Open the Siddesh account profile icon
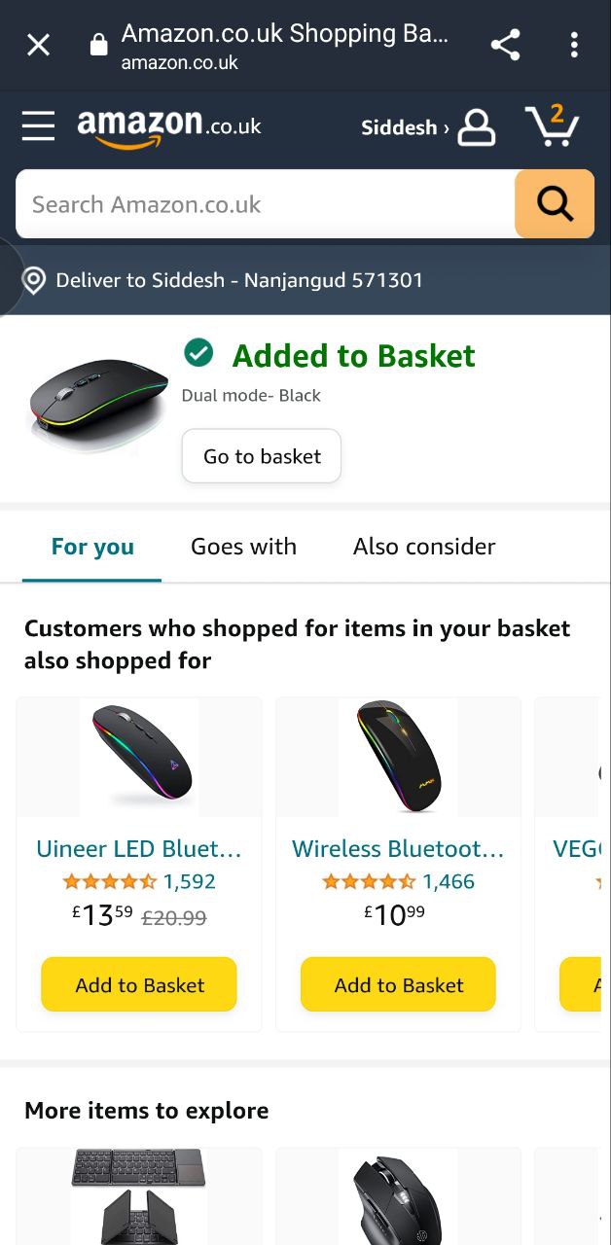Image resolution: width=611 pixels, height=1245 pixels. tap(476, 127)
